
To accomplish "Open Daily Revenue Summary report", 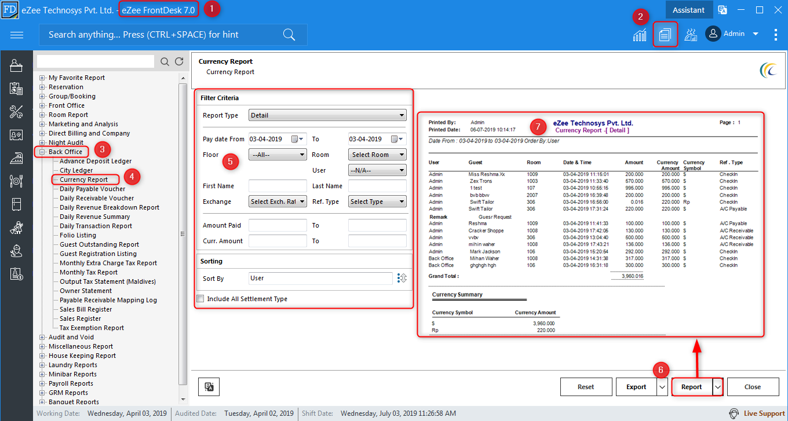I will [x=95, y=217].
